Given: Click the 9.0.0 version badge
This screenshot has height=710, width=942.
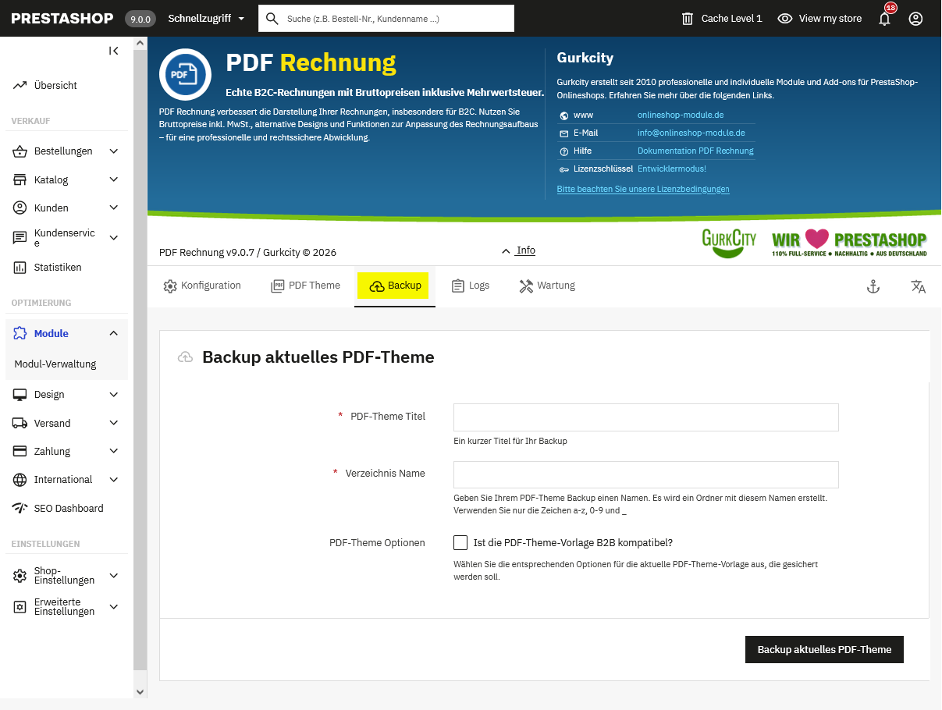Looking at the screenshot, I should 140,19.
